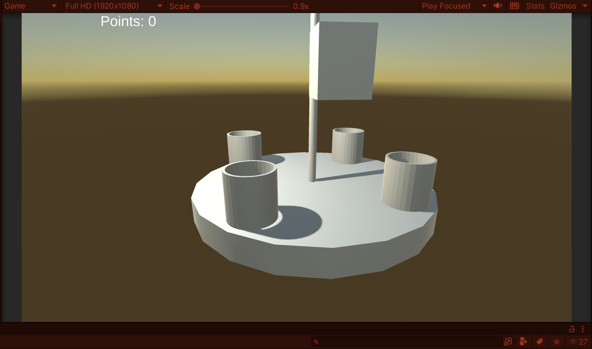Open the Full HD (1920x1080) resolution dropdown

114,6
